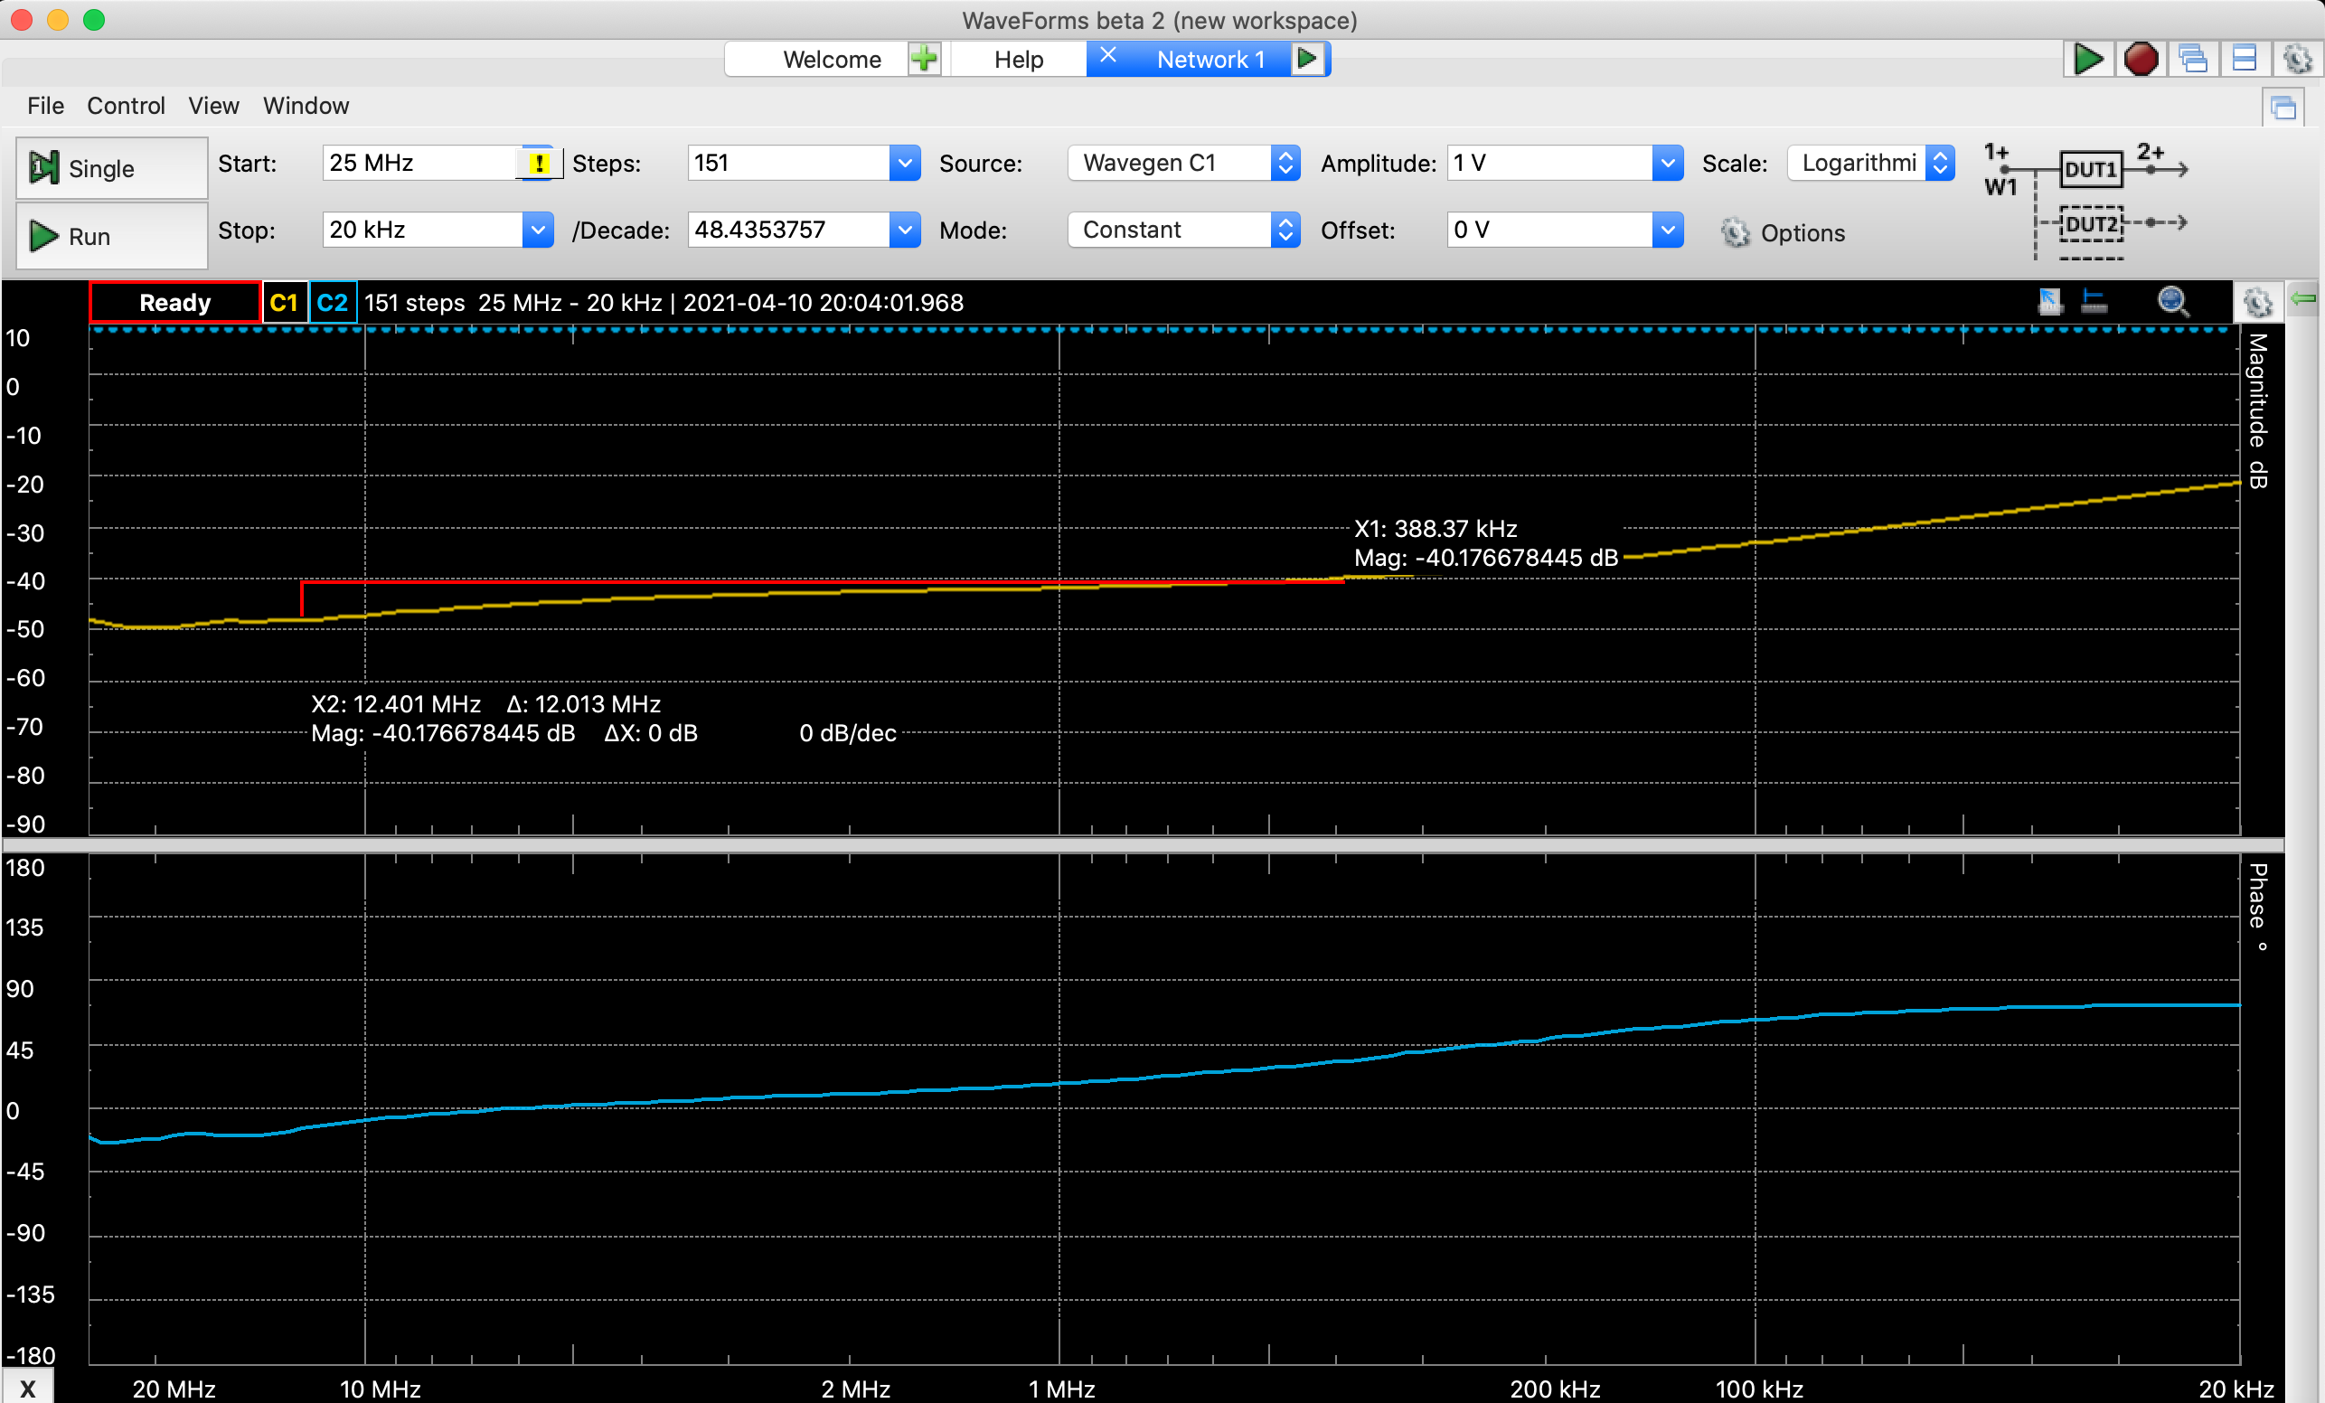Viewport: 2325px width, 1403px height.
Task: Click into the Start frequency field
Action: 420,164
